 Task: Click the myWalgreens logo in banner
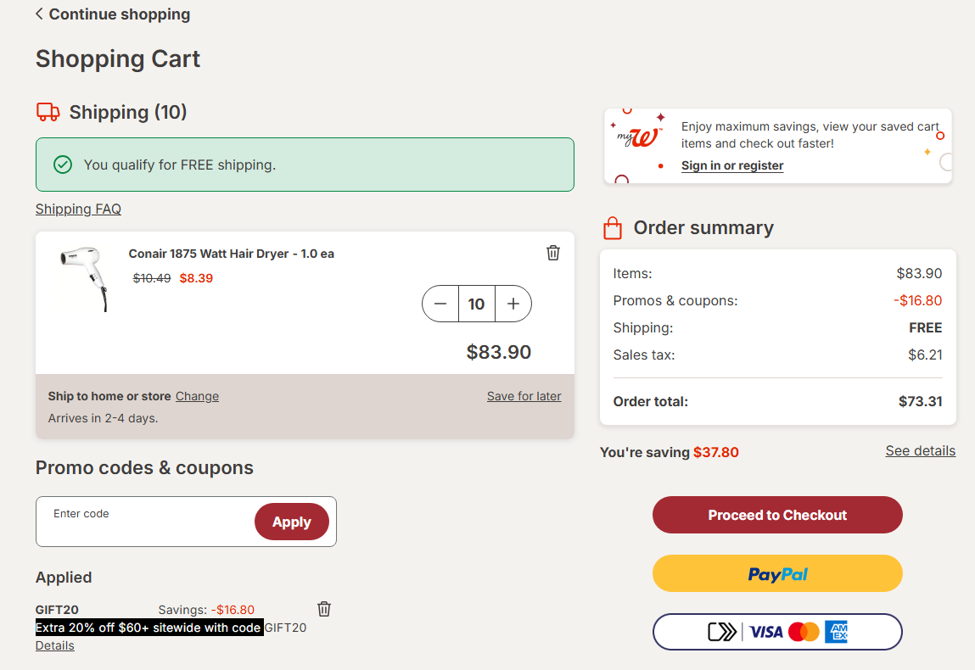point(640,136)
